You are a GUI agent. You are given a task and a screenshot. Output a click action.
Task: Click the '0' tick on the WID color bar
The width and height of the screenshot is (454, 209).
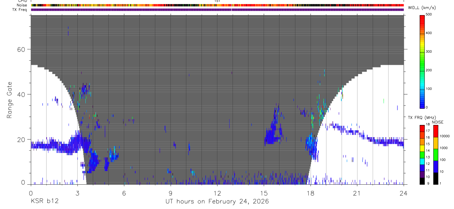(427, 107)
